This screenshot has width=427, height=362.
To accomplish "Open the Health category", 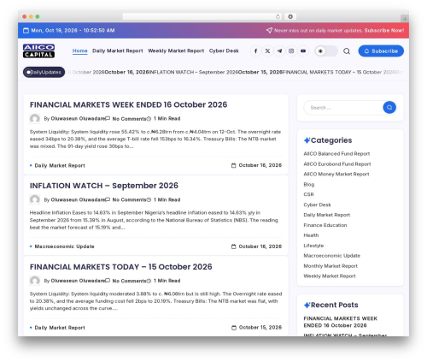I will click(311, 235).
